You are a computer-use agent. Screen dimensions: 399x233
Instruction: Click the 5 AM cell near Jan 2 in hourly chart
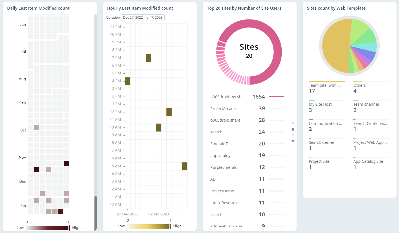(184, 166)
